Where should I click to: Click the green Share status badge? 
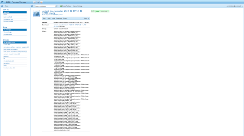pos(100,11)
